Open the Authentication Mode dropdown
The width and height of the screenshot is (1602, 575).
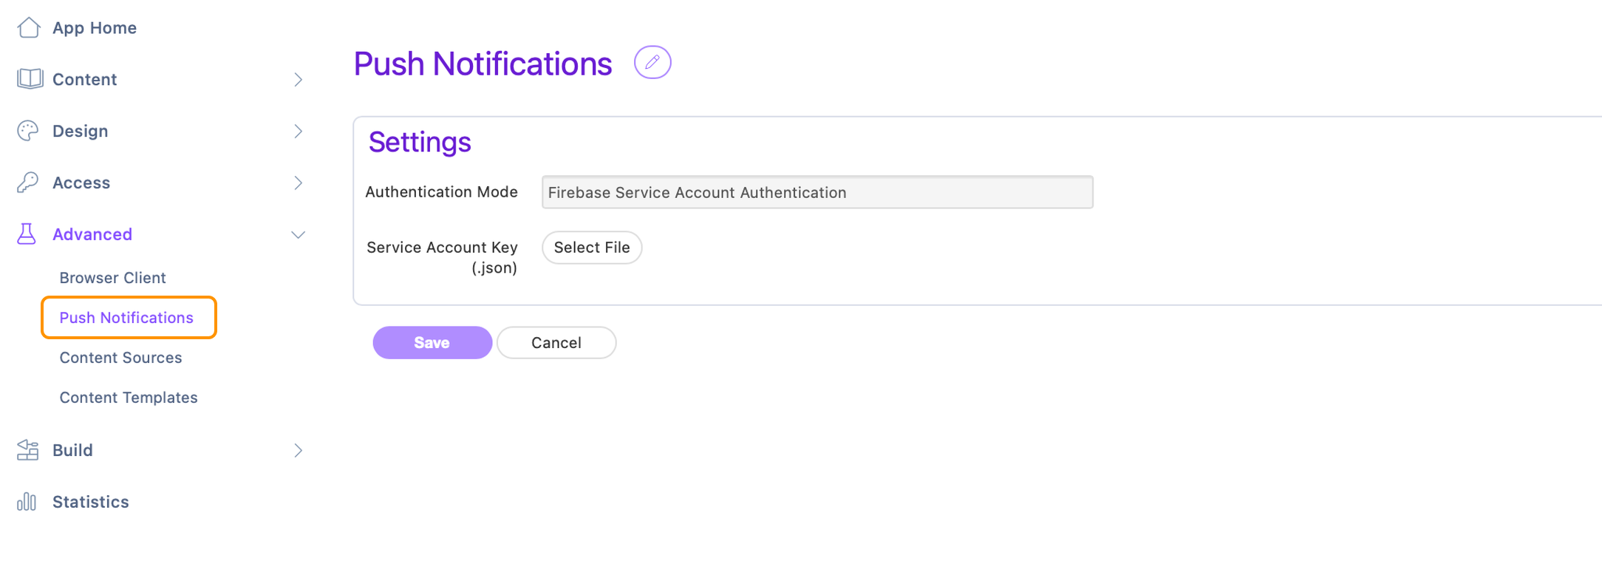817,192
